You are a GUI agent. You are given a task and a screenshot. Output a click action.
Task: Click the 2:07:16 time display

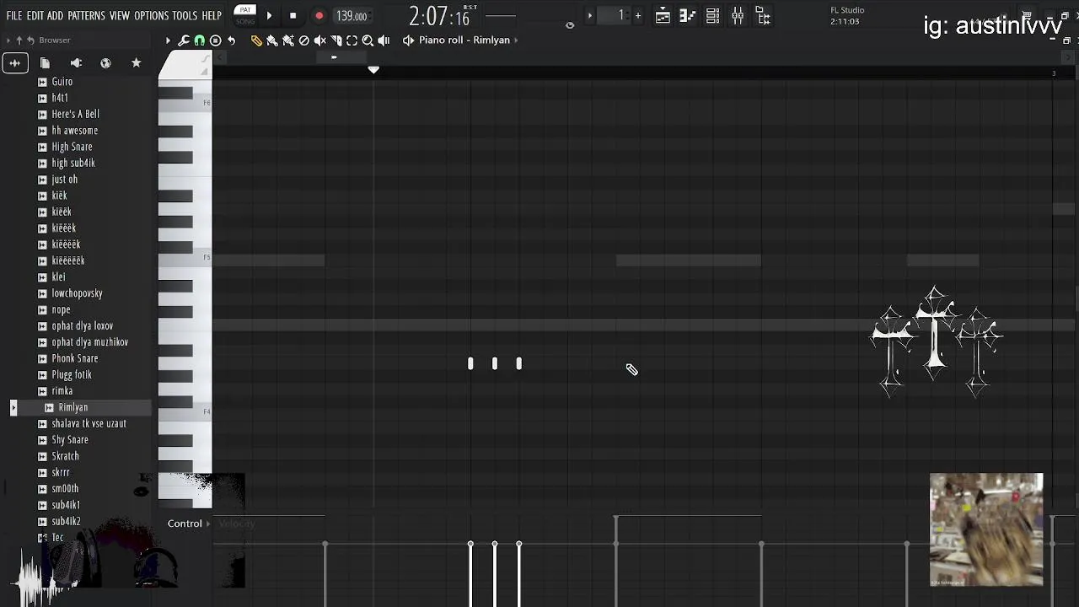(x=439, y=16)
